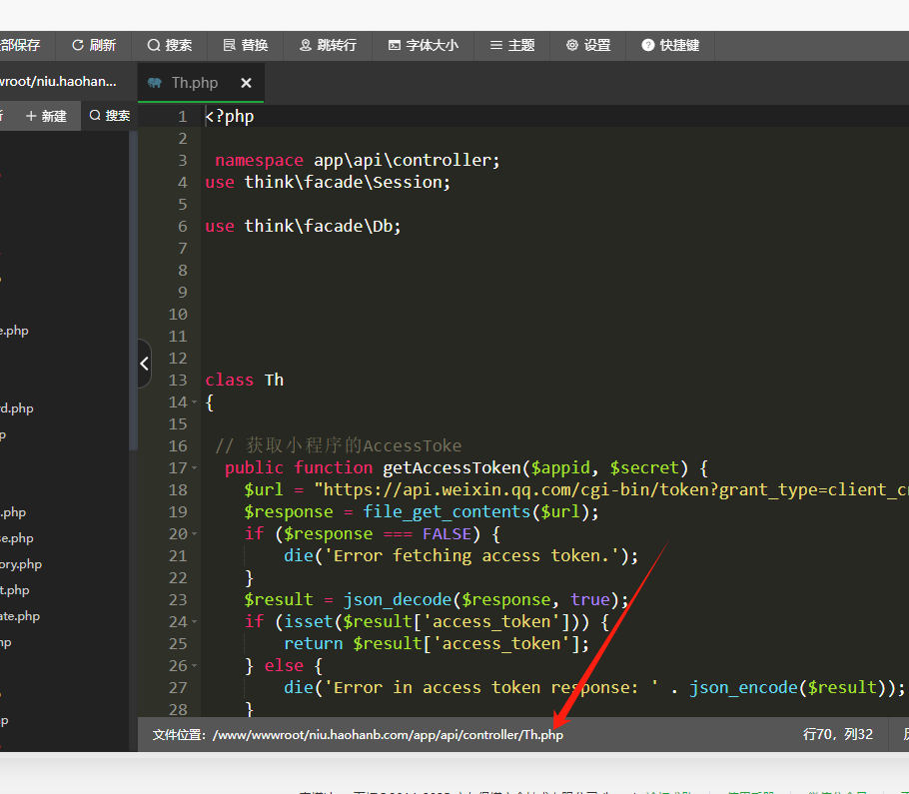Image resolution: width=909 pixels, height=794 pixels.
Task: Collapse the if block at line 20
Action: point(194,534)
